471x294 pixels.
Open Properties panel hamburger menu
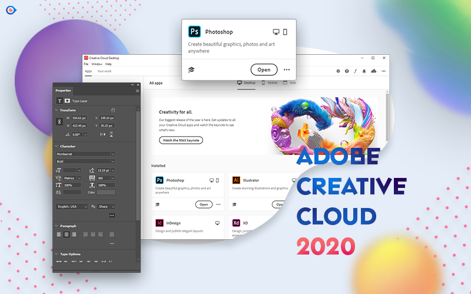tap(137, 91)
